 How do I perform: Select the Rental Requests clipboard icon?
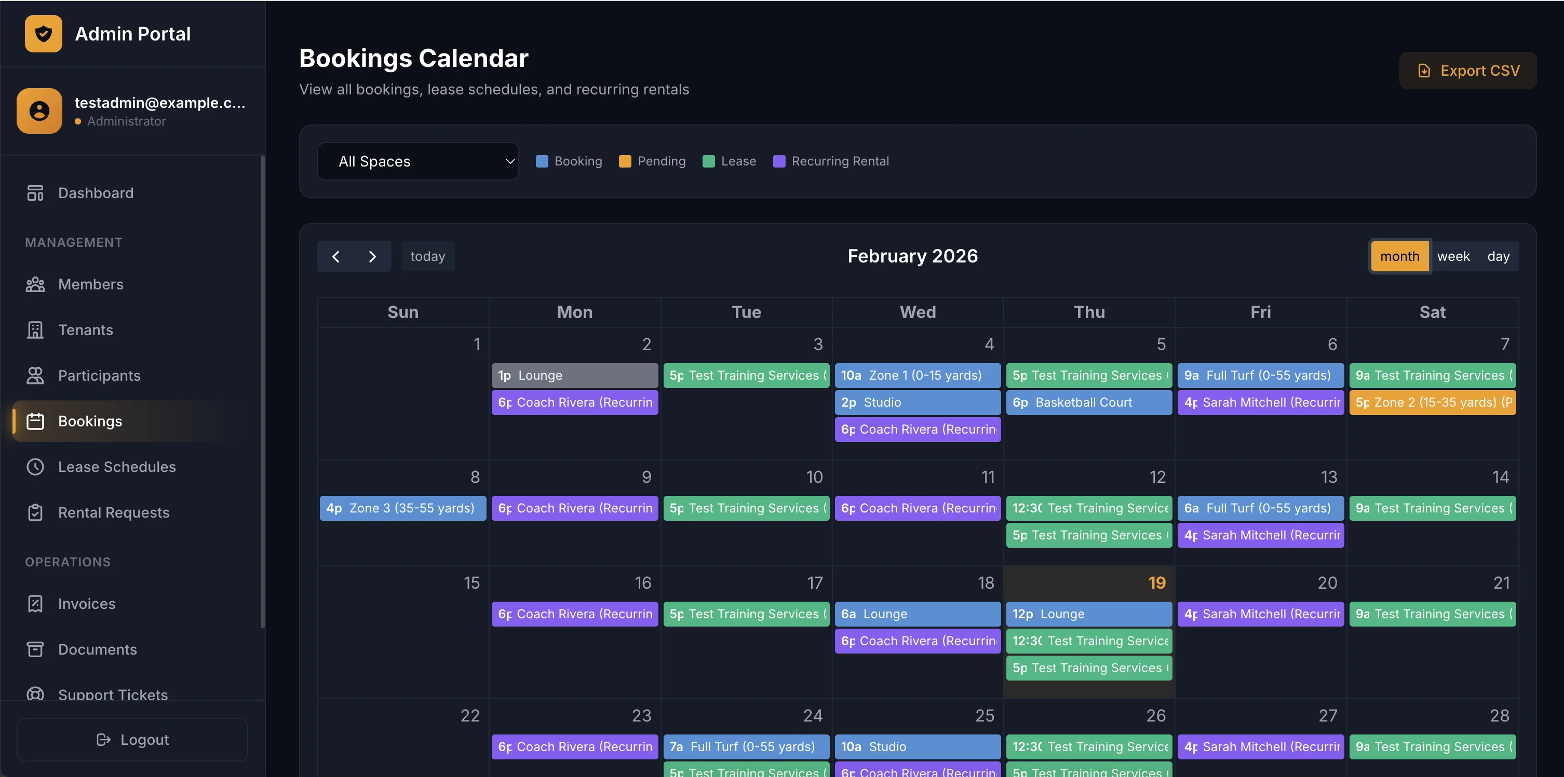(x=35, y=512)
